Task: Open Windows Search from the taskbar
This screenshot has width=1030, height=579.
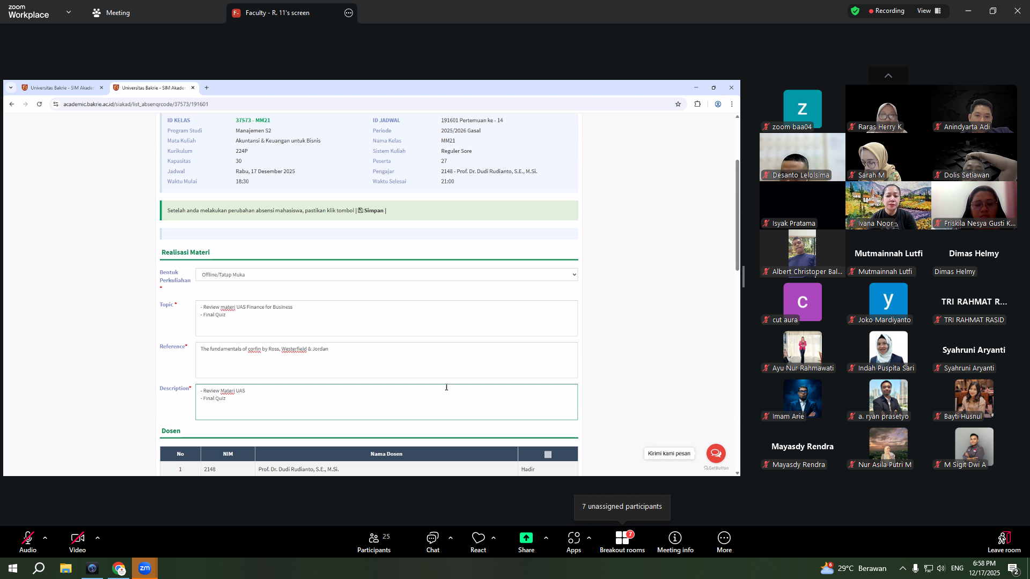Action: (39, 568)
